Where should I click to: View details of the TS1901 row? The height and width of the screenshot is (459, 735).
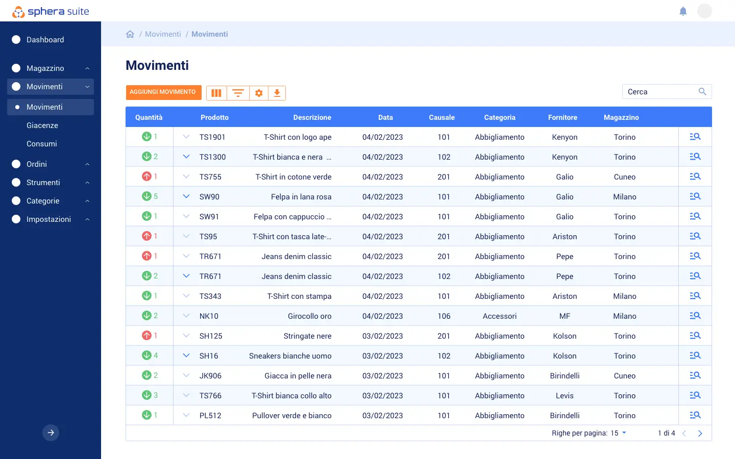[695, 137]
